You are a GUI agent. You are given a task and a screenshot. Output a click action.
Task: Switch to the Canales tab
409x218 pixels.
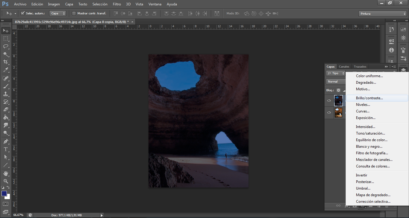(344, 67)
